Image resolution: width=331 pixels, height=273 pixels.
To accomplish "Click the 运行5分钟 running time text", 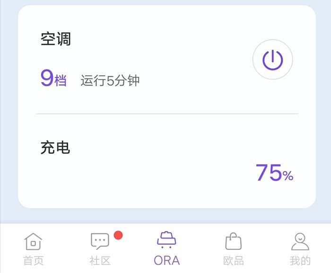I will 110,81.
